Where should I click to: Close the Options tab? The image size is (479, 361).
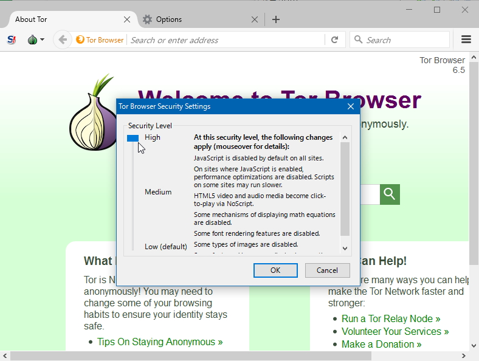[x=255, y=19]
